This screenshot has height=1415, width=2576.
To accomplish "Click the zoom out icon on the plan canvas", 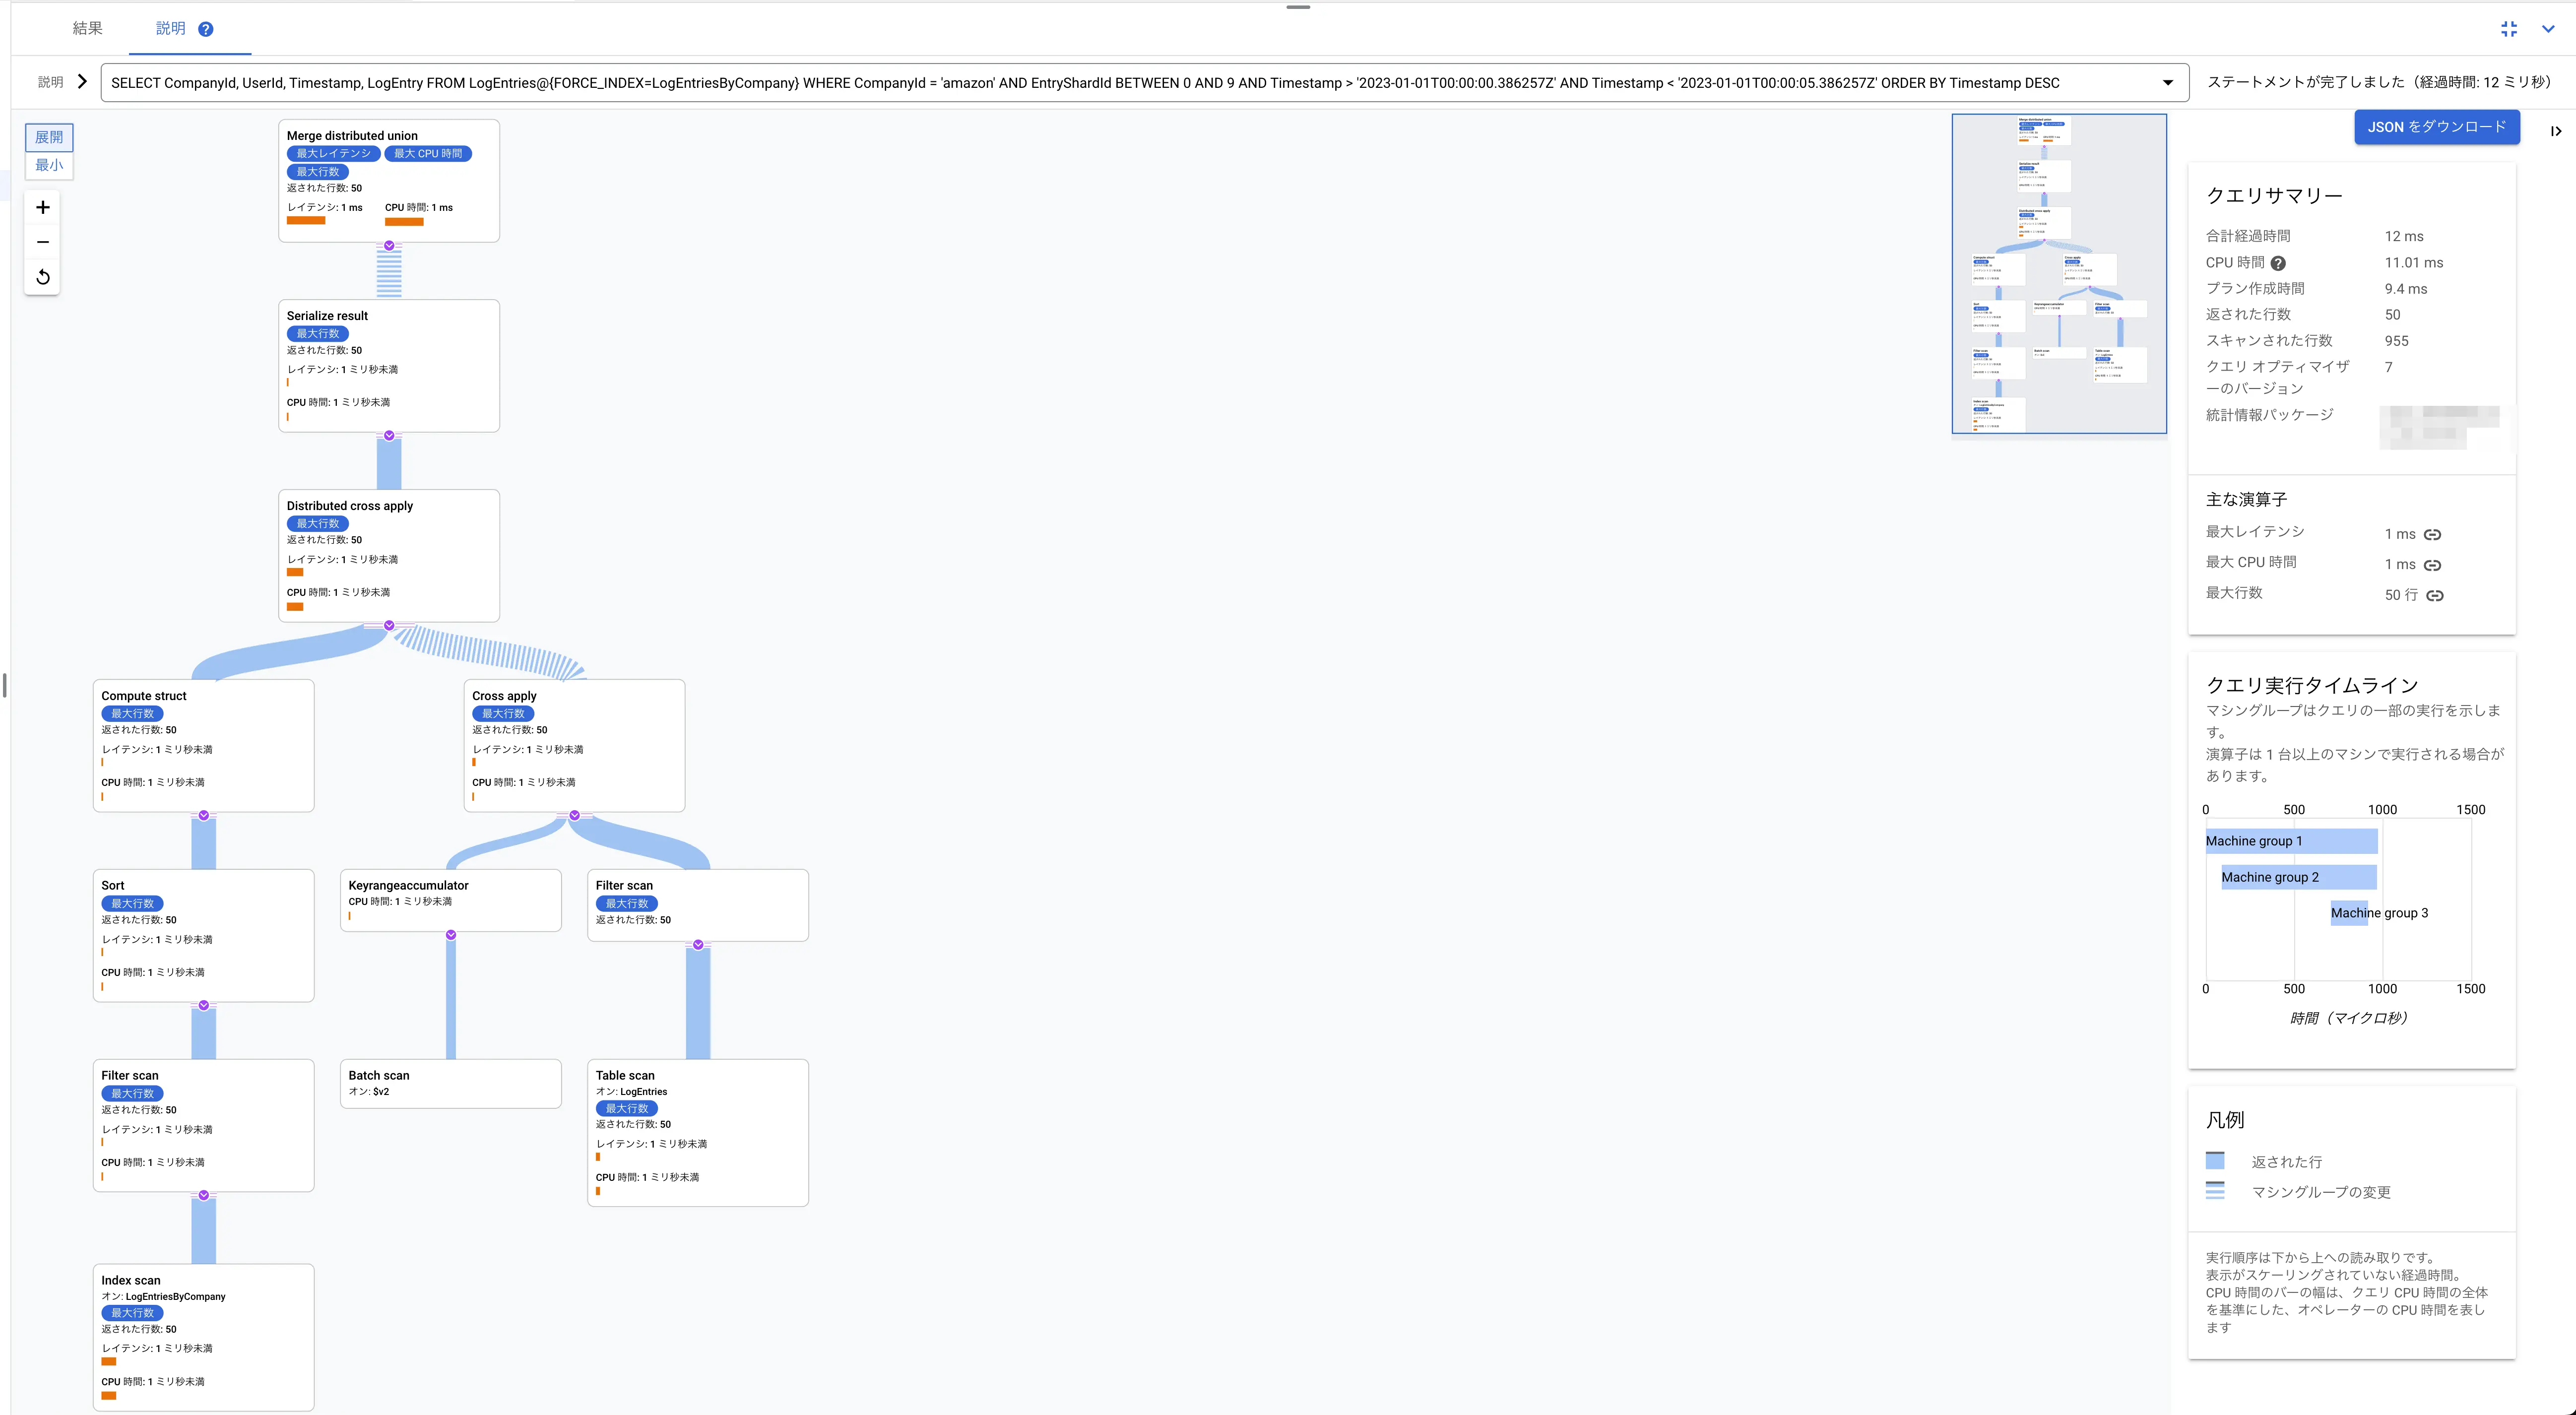I will click(42, 241).
